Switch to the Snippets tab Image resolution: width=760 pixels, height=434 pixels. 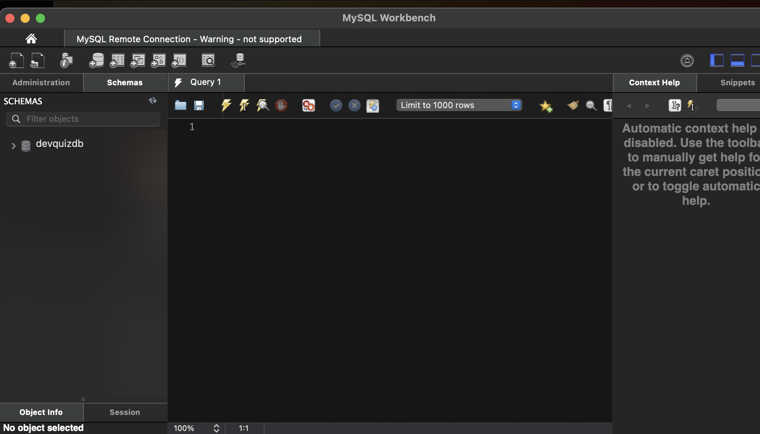click(737, 83)
